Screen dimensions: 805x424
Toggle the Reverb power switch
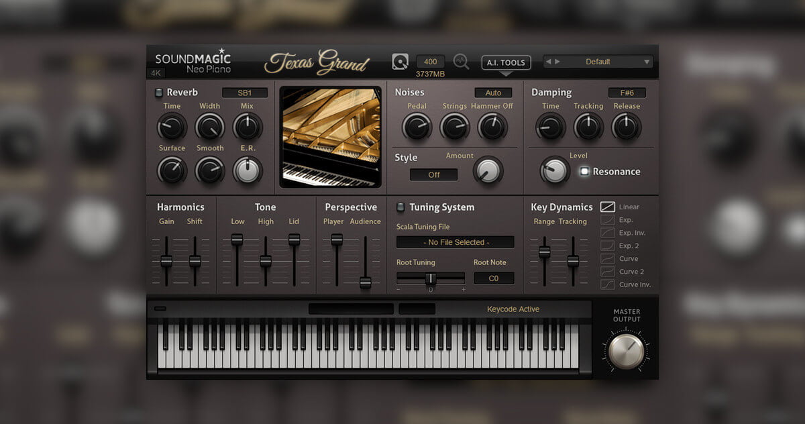pyautogui.click(x=158, y=93)
